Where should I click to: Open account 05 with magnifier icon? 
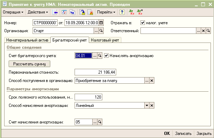coord(100,122)
